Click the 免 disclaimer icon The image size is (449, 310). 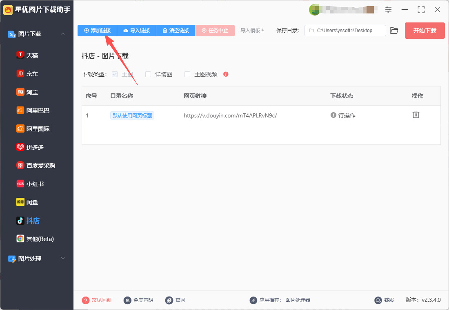pos(127,300)
